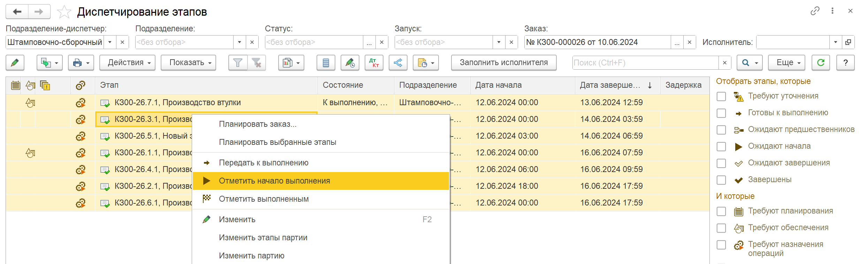
Task: Open the vertical dots menu at top right
Action: tap(833, 11)
